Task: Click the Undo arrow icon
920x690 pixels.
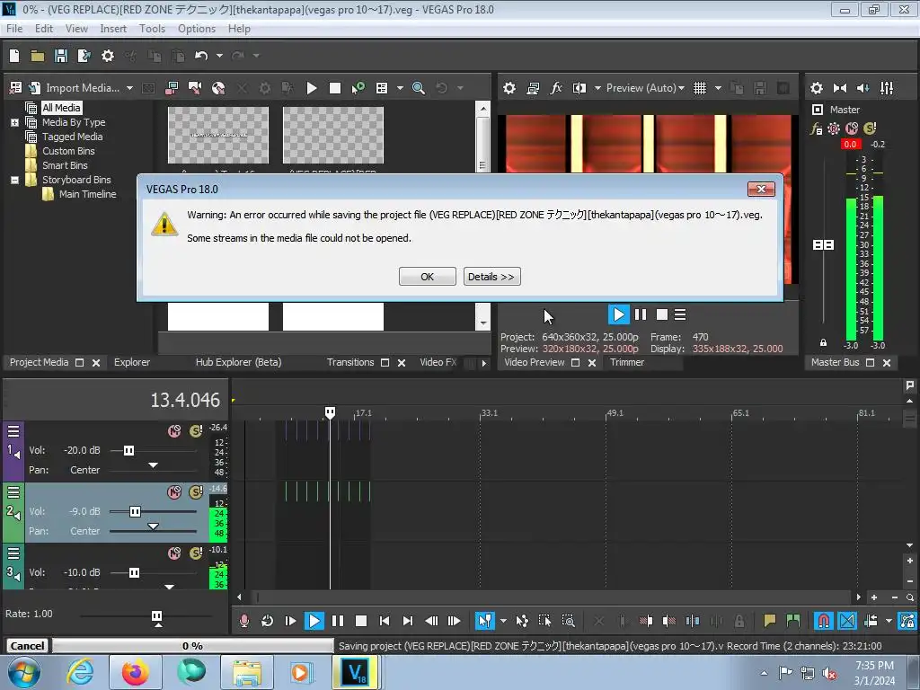Action: click(x=201, y=56)
